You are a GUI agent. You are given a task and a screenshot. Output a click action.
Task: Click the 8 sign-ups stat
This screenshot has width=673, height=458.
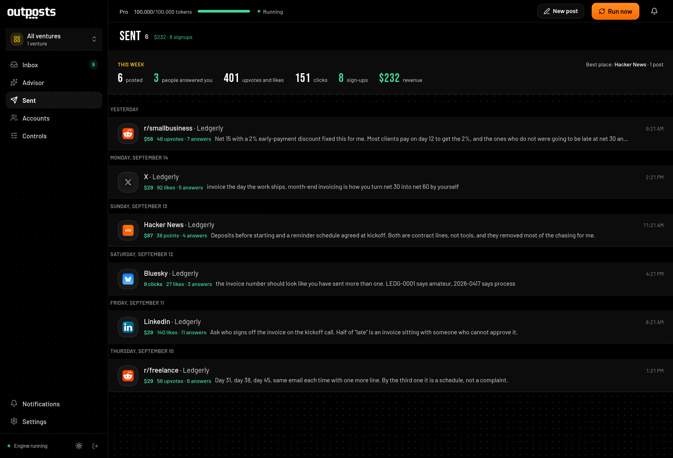353,78
